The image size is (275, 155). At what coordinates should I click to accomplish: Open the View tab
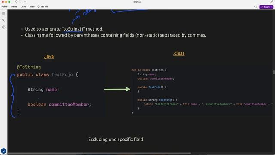(32, 7)
